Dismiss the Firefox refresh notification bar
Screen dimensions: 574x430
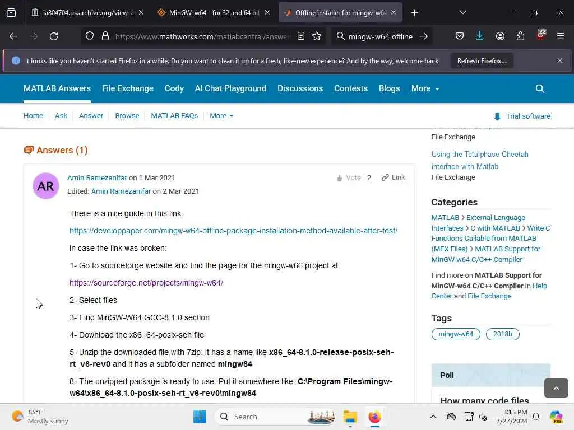point(560,60)
